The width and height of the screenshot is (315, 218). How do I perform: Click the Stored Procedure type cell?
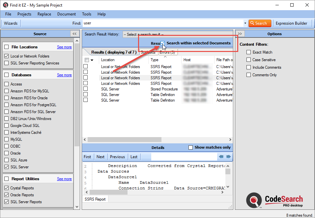164,89
